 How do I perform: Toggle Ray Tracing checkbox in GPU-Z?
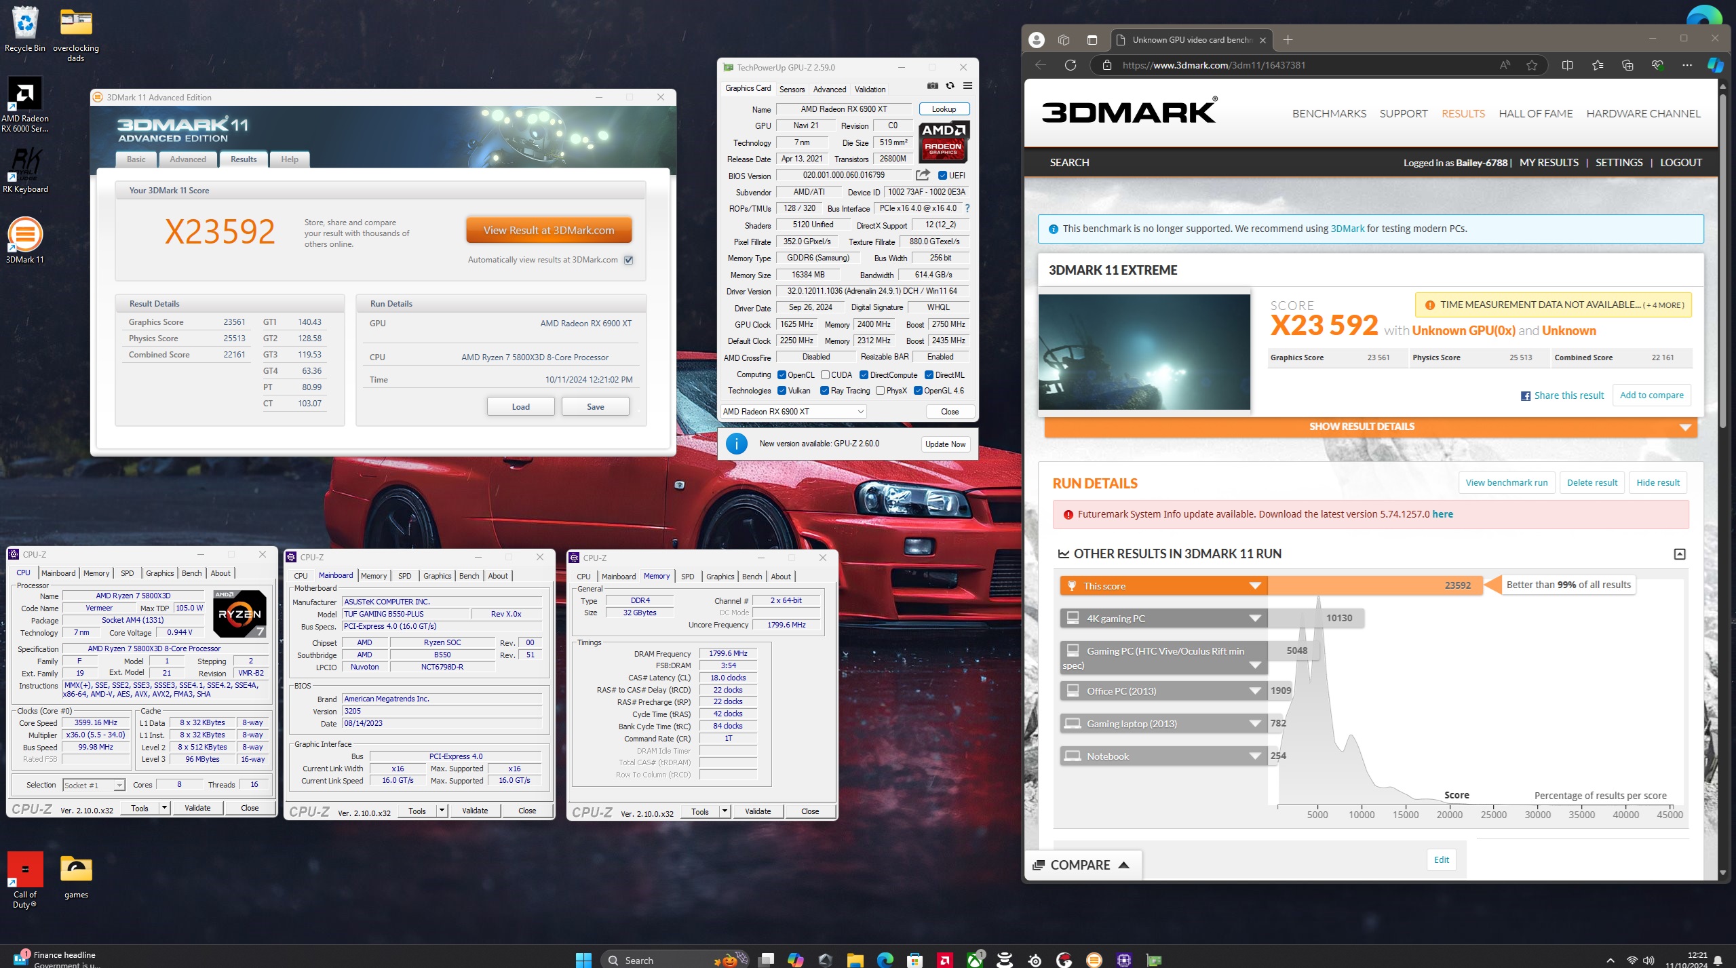coord(824,391)
